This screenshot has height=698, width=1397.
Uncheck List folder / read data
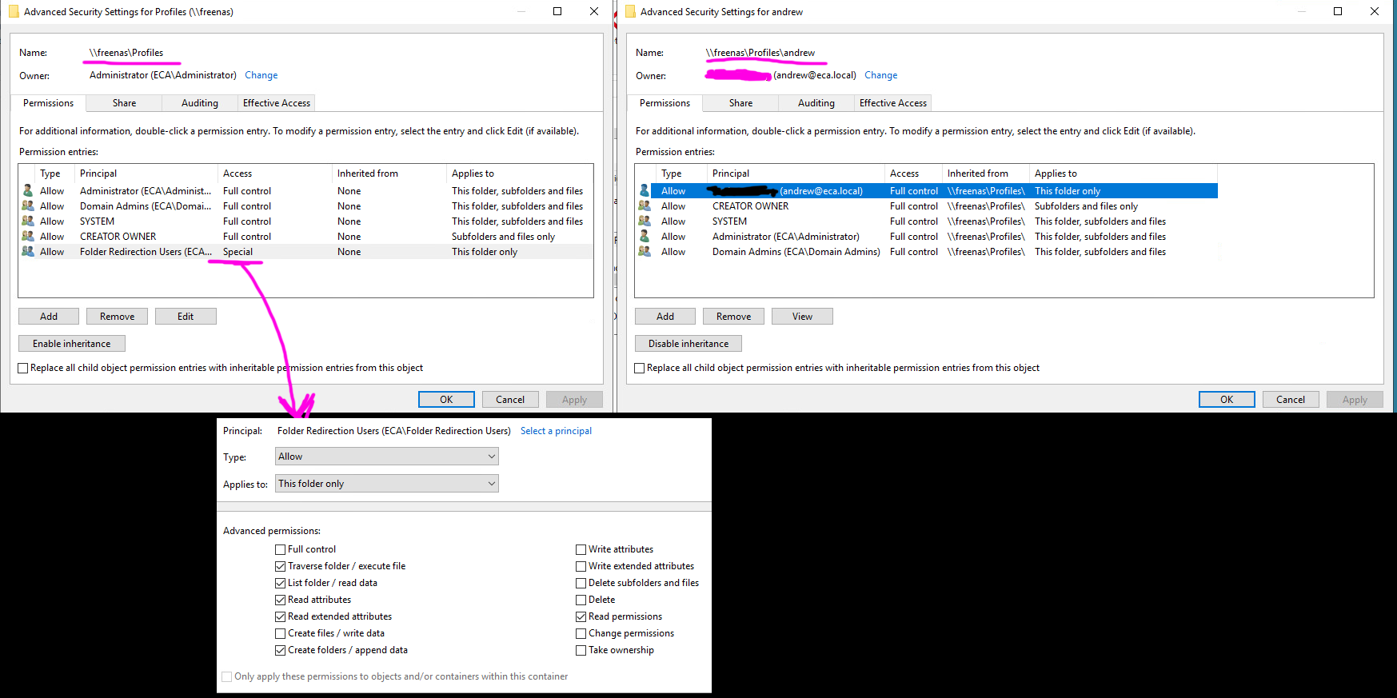point(281,583)
